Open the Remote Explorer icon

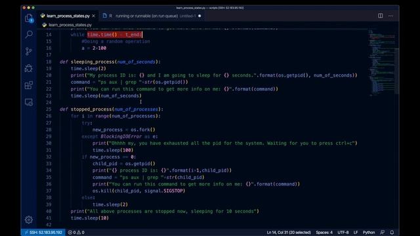tap(29, 102)
